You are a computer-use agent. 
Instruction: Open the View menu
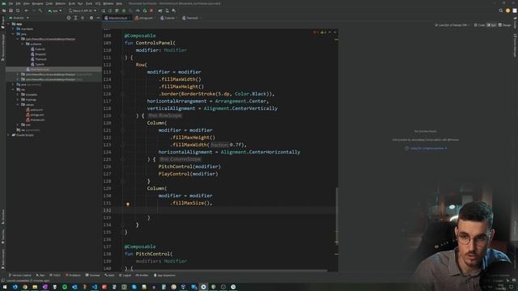coord(27,3)
